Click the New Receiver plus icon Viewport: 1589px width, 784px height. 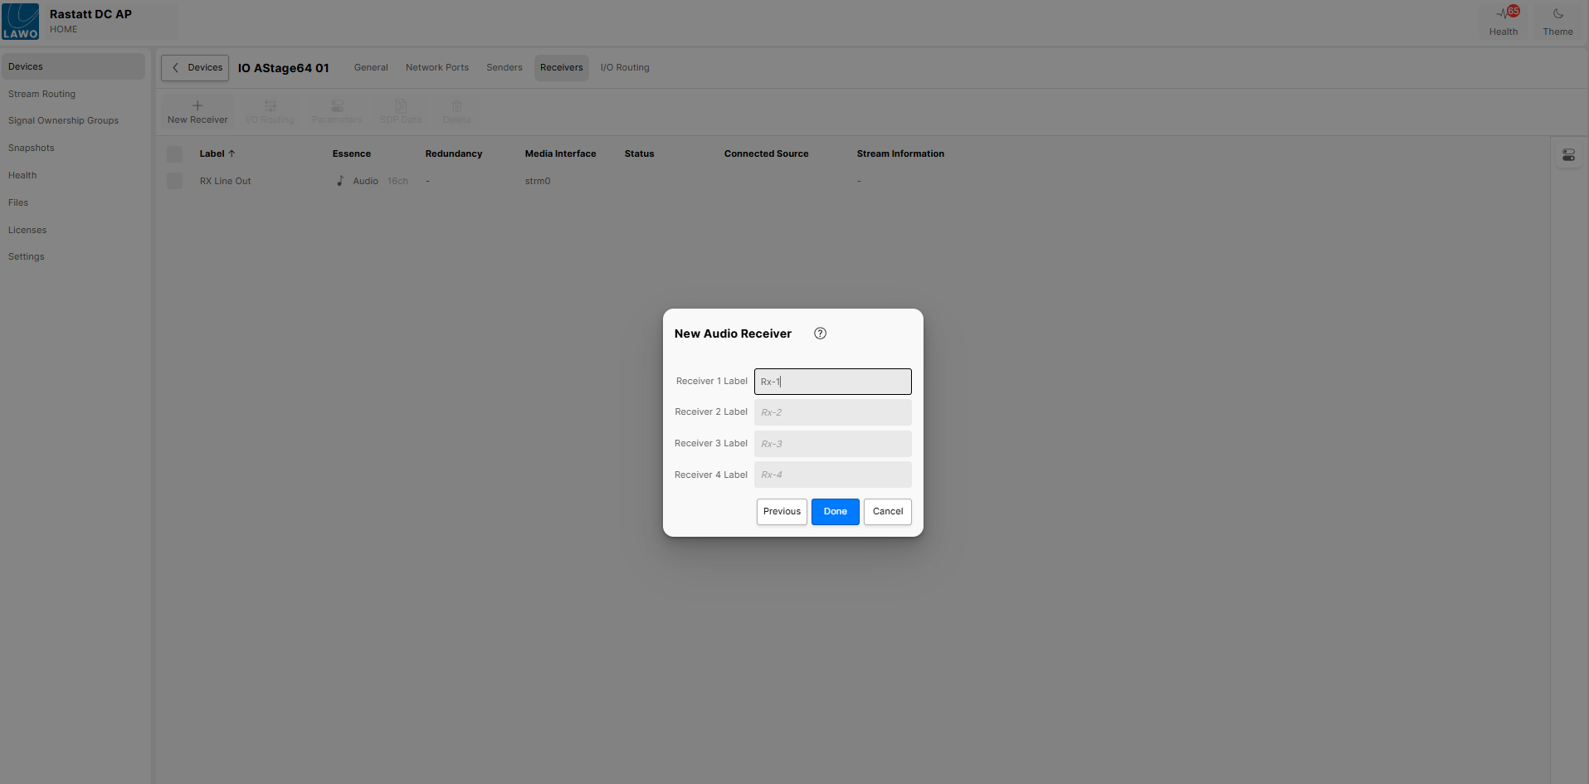point(197,106)
